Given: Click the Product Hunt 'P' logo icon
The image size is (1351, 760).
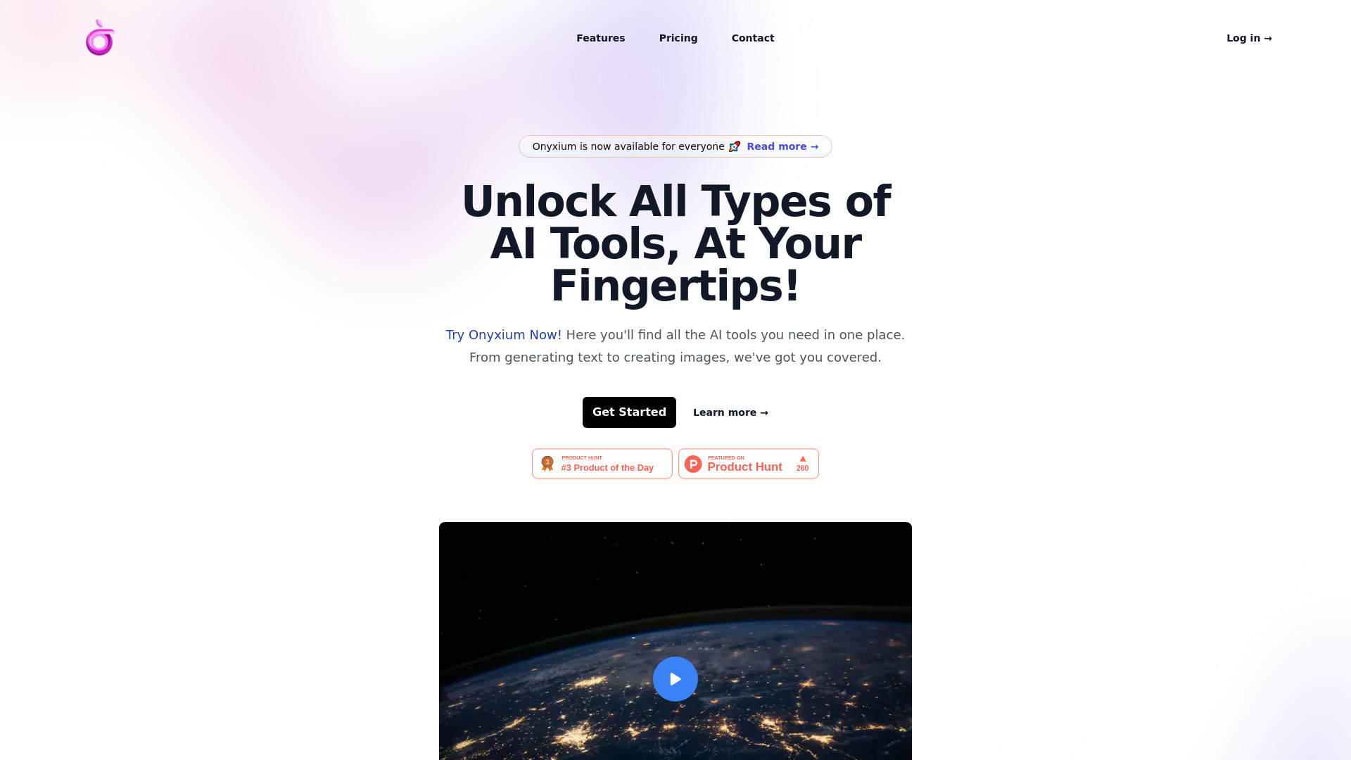Looking at the screenshot, I should (692, 463).
